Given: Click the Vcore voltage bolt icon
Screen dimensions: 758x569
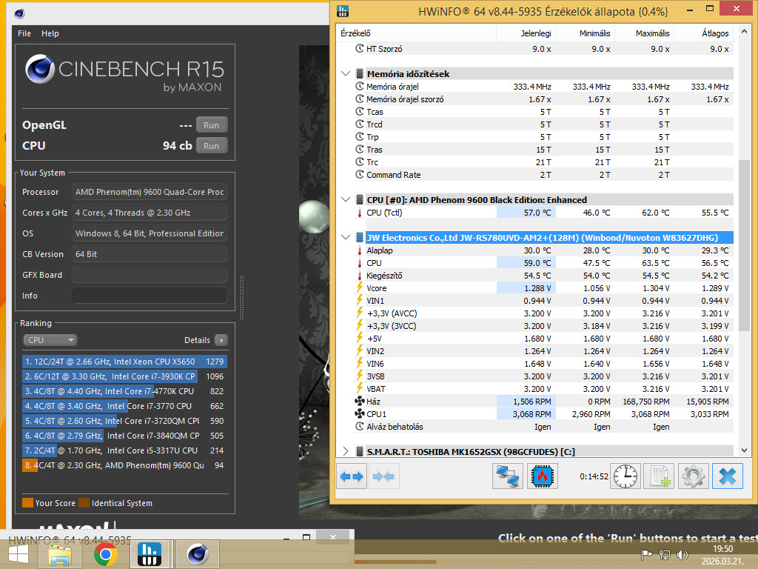Looking at the screenshot, I should coord(360,287).
